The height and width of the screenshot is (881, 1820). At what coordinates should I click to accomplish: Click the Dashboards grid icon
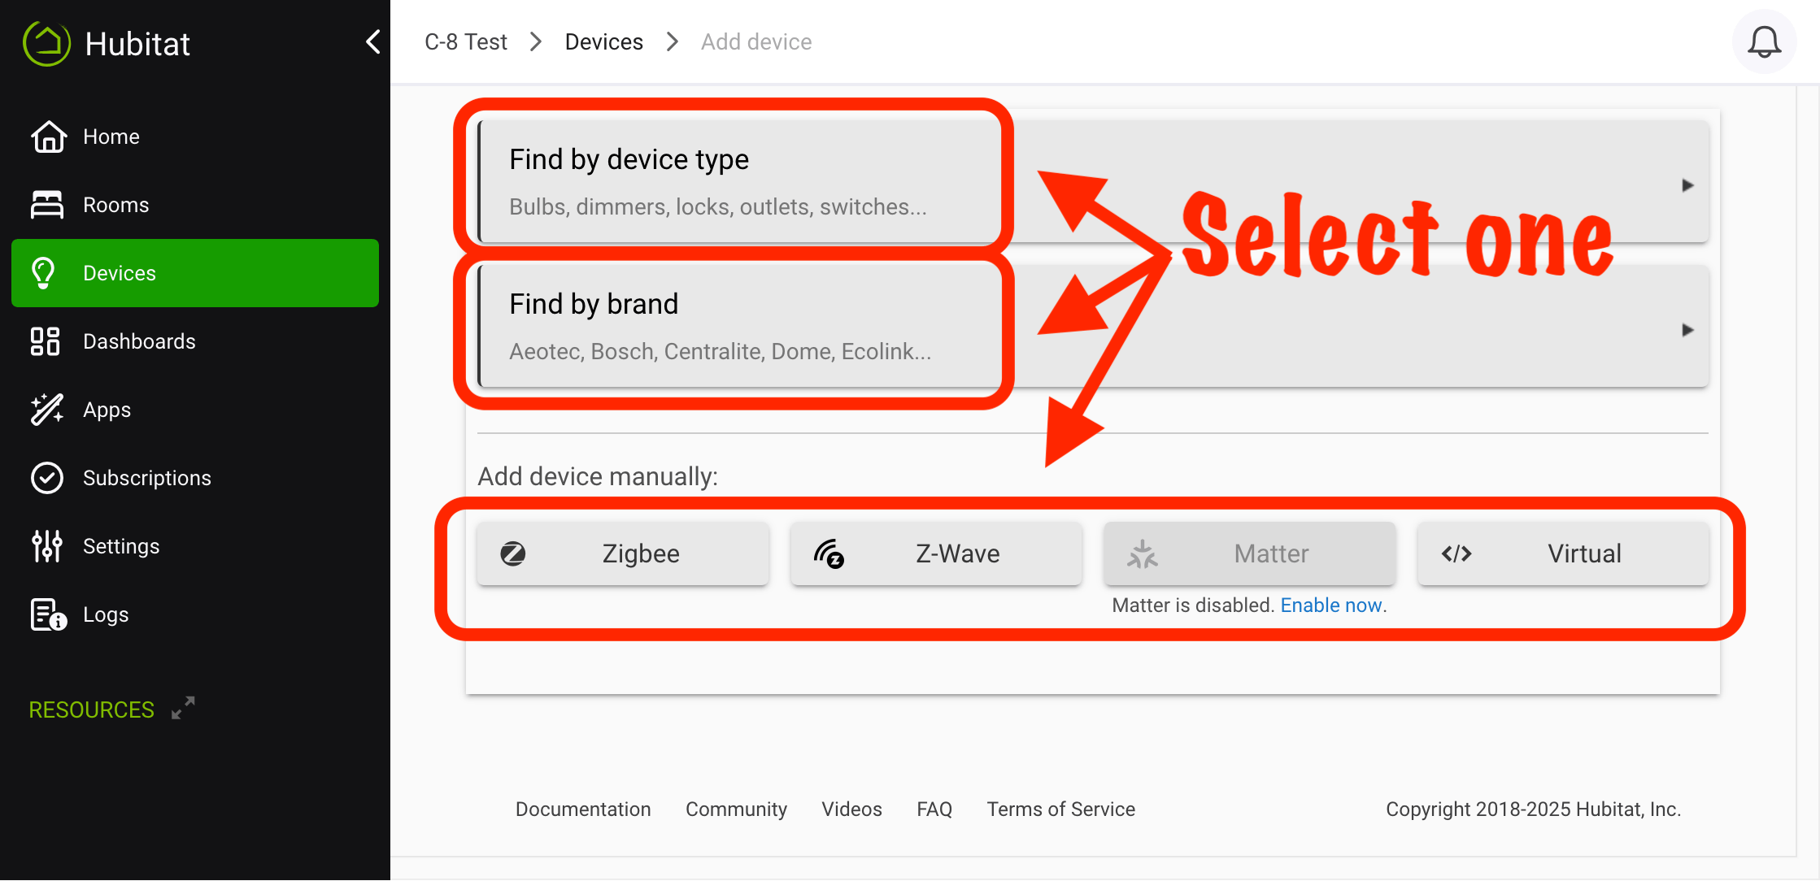tap(45, 341)
